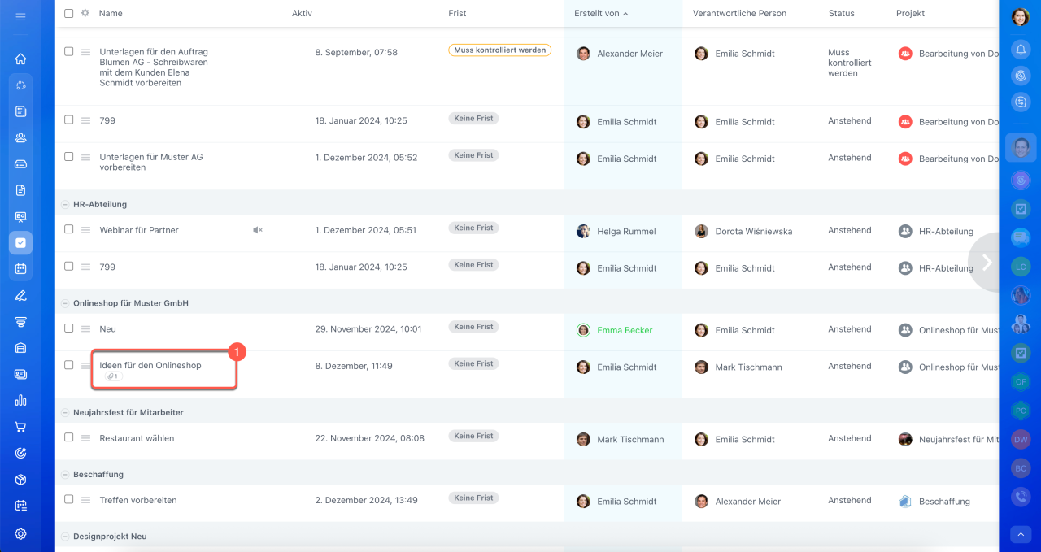The height and width of the screenshot is (552, 1041).
Task: Open the 'Ideen für den Onlineshop' task
Action: tap(150, 365)
